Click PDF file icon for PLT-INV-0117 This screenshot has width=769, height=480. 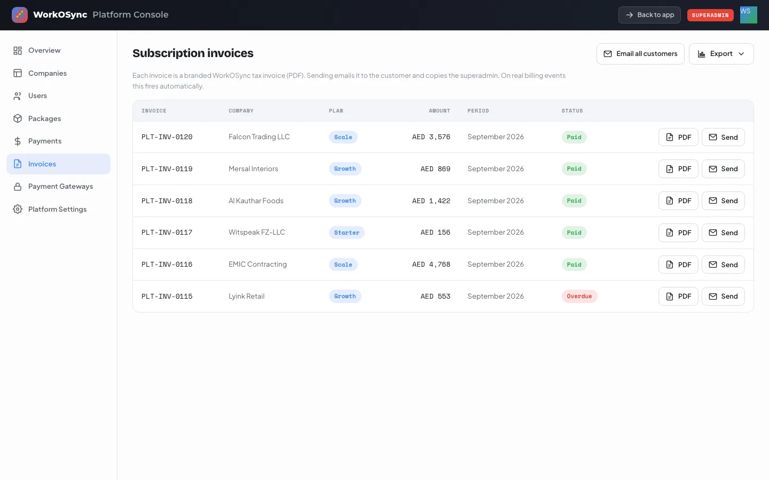[670, 233]
